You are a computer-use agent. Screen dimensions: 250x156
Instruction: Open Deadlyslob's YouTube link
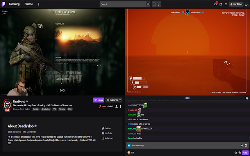click(107, 133)
